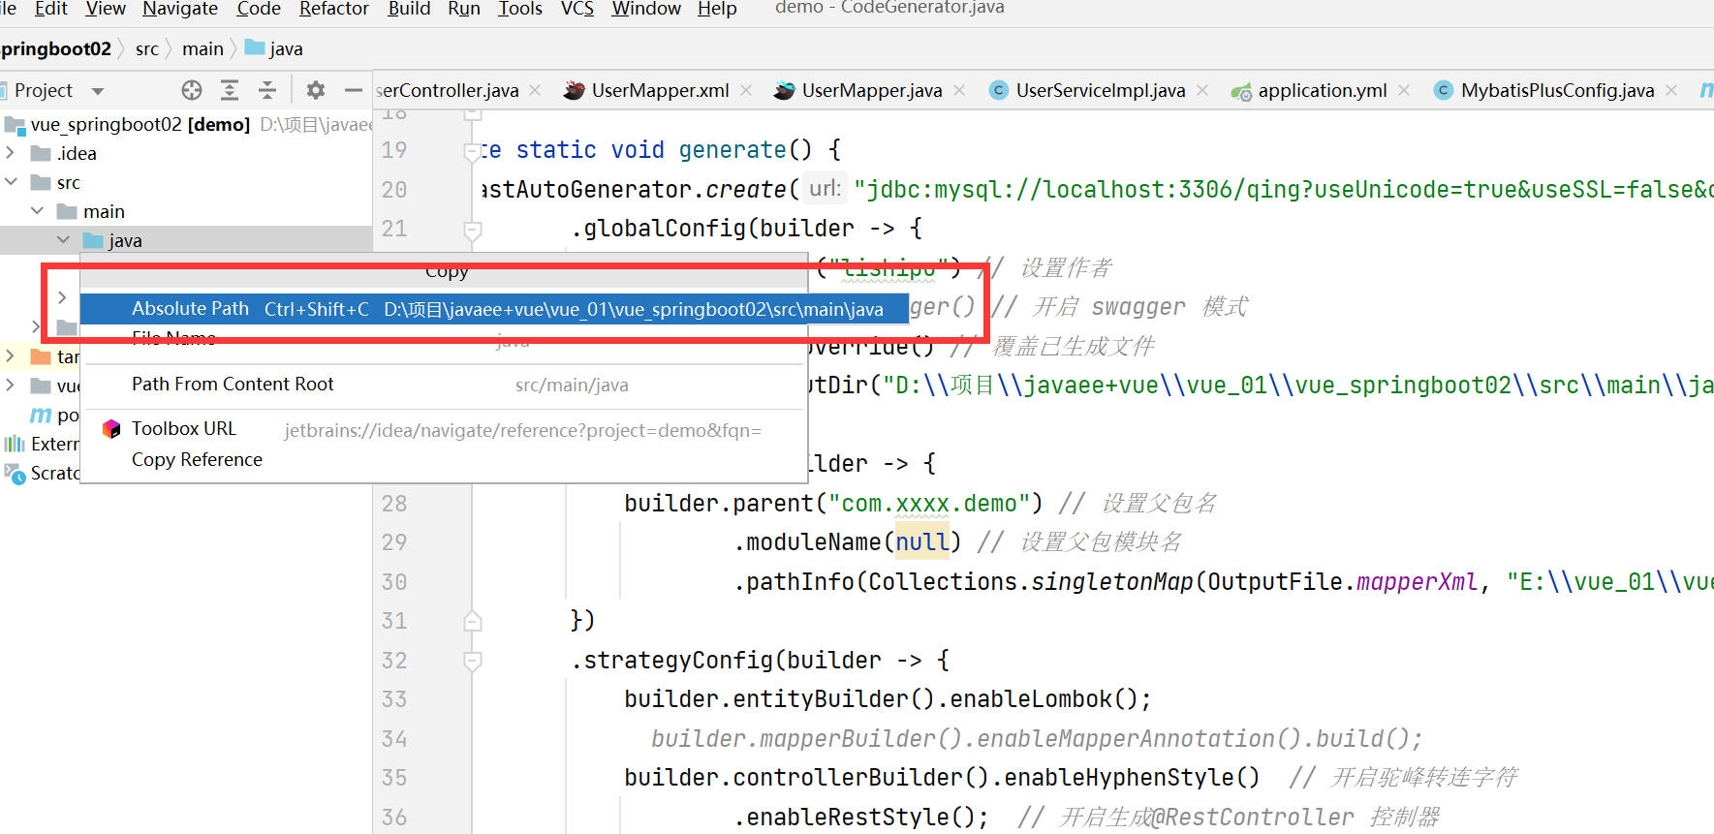Click the vue_springboot02 module icon
The height and width of the screenshot is (834, 1714).
pyautogui.click(x=15, y=124)
